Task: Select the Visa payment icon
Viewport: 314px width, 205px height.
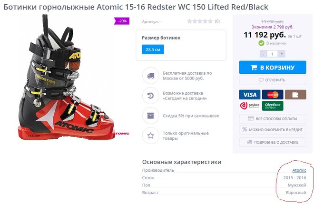Action: 249,95
